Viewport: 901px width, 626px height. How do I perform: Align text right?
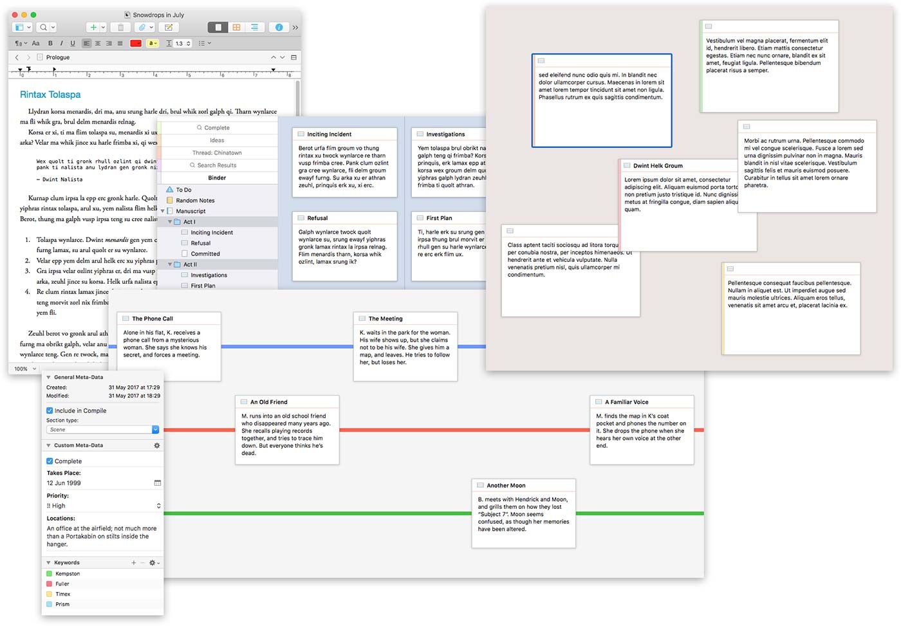tap(109, 44)
